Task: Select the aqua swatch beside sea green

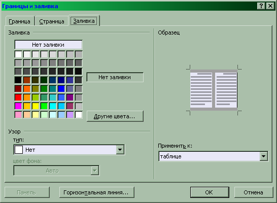Action: [53, 97]
